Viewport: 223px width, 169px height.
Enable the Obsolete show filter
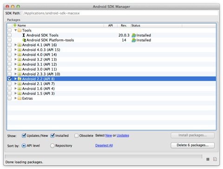pyautogui.click(x=76, y=136)
